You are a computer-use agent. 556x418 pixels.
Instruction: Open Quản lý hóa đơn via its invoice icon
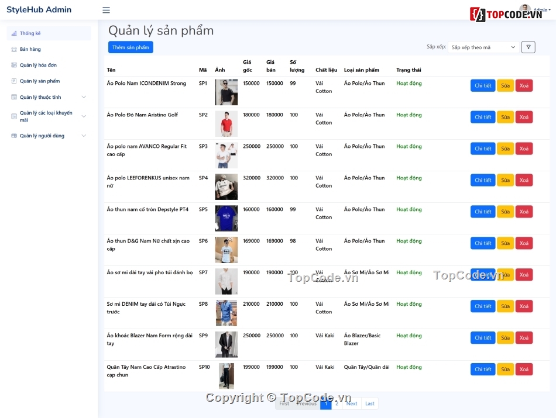pyautogui.click(x=14, y=65)
